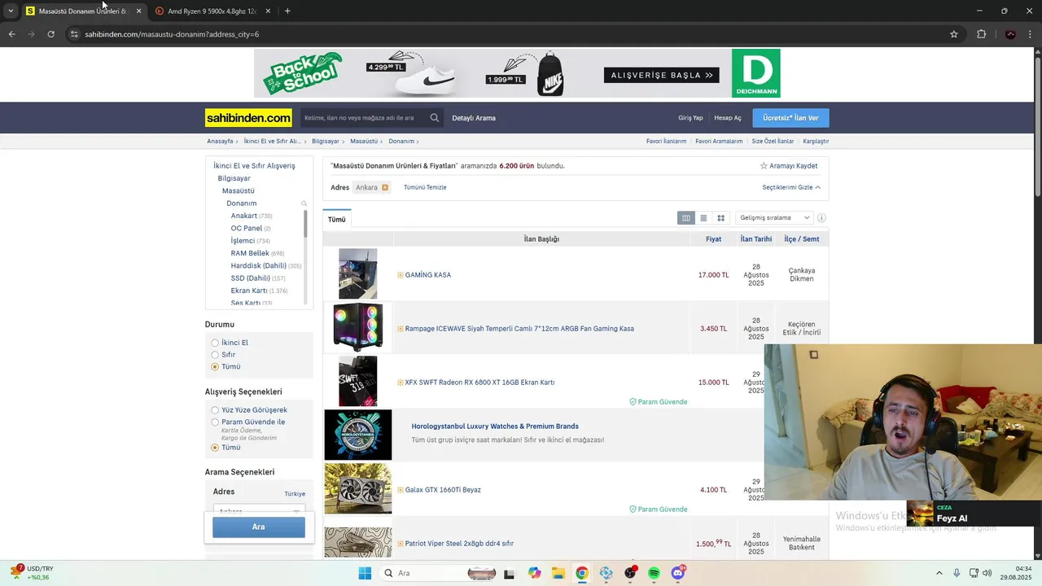
Task: Click Tümünü Temizle to clear filters
Action: (425, 187)
